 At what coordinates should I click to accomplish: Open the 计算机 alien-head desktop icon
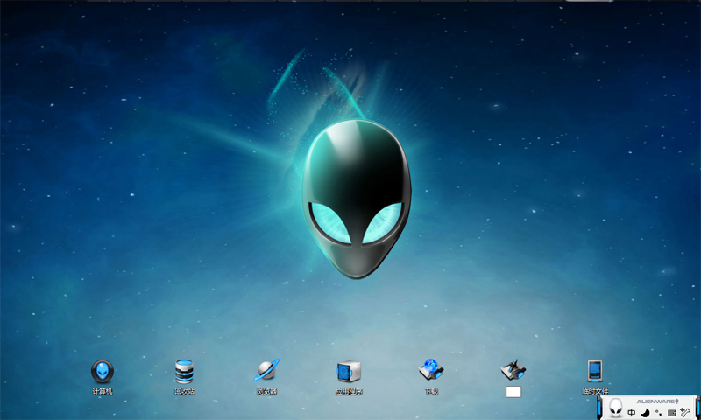pos(103,371)
